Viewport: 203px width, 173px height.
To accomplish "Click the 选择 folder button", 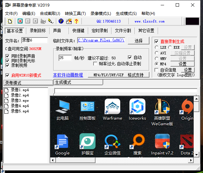I will coord(138,41).
